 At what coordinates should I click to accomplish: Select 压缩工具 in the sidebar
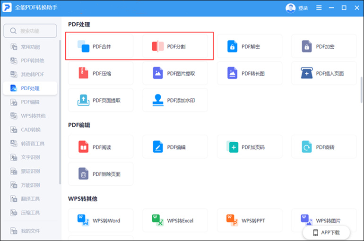30,213
